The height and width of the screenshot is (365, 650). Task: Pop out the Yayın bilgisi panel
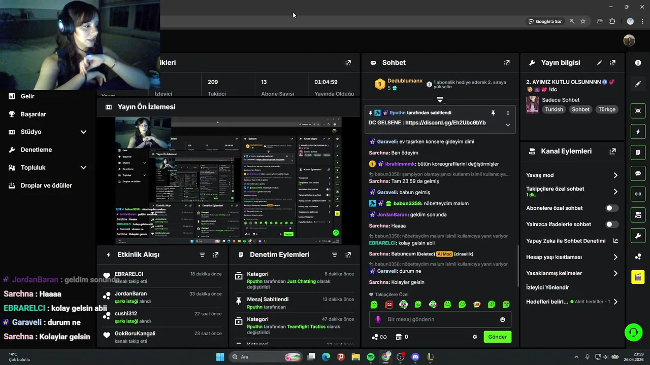[x=612, y=63]
